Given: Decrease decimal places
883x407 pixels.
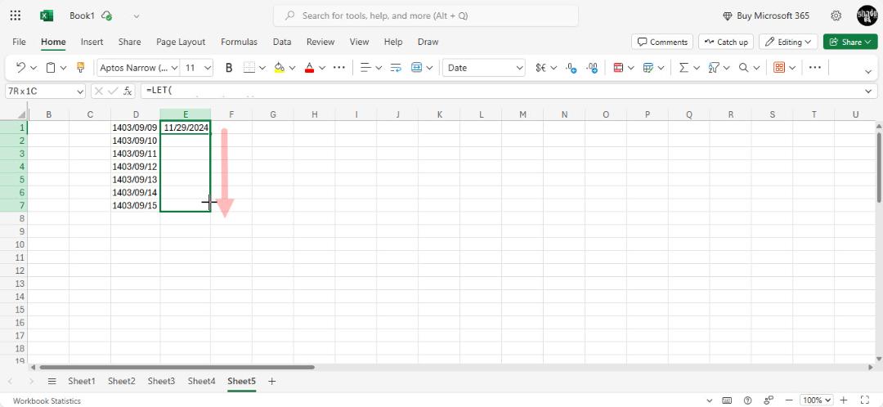Looking at the screenshot, I should pyautogui.click(x=571, y=68).
